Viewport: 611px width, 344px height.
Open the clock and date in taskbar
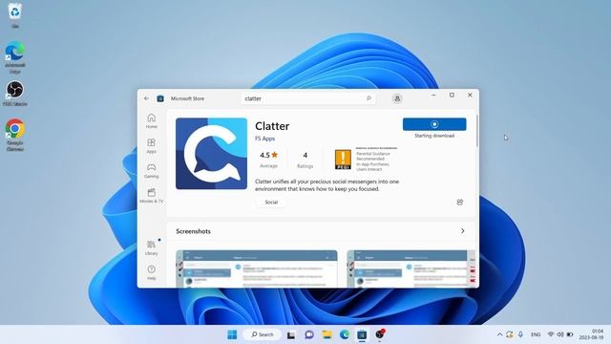click(x=592, y=334)
